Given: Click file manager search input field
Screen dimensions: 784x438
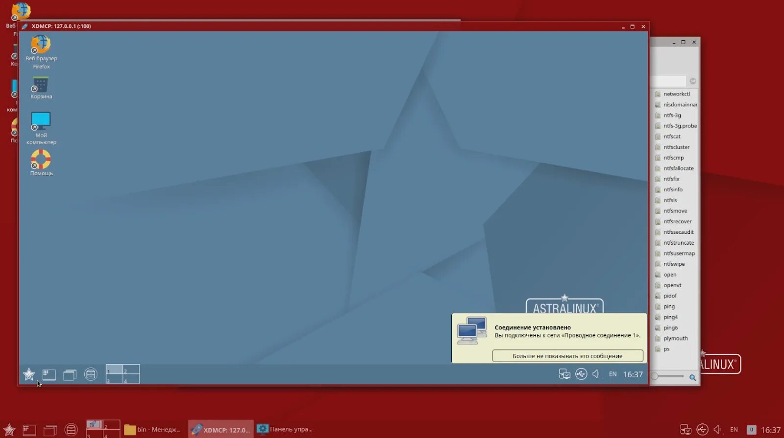Looking at the screenshot, I should tap(668, 81).
